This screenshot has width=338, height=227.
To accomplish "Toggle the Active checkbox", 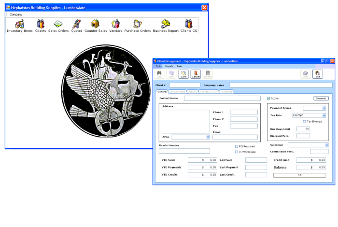I will [268, 99].
